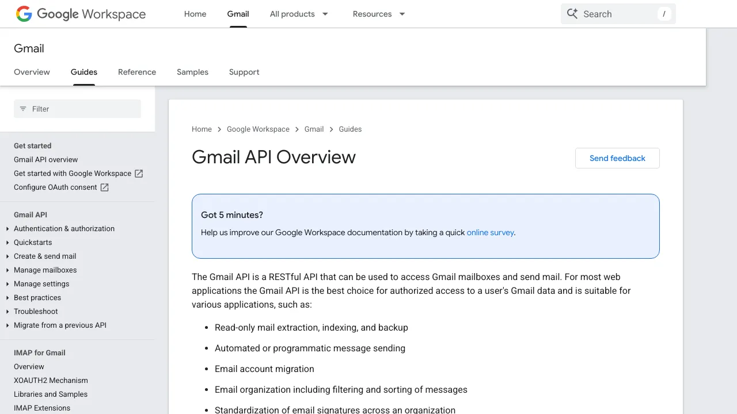737x414 pixels.
Task: Click external link icon beside Configure OAuth consent
Action: [x=104, y=187]
